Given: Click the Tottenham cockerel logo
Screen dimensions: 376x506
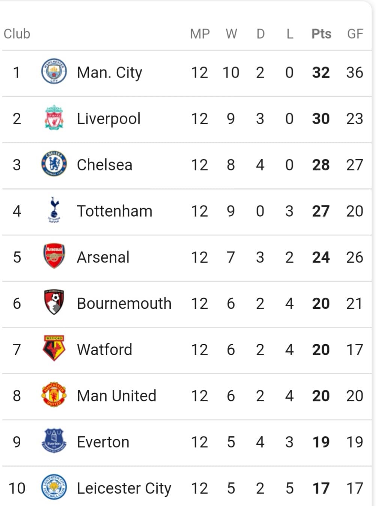Looking at the screenshot, I should pos(54,210).
